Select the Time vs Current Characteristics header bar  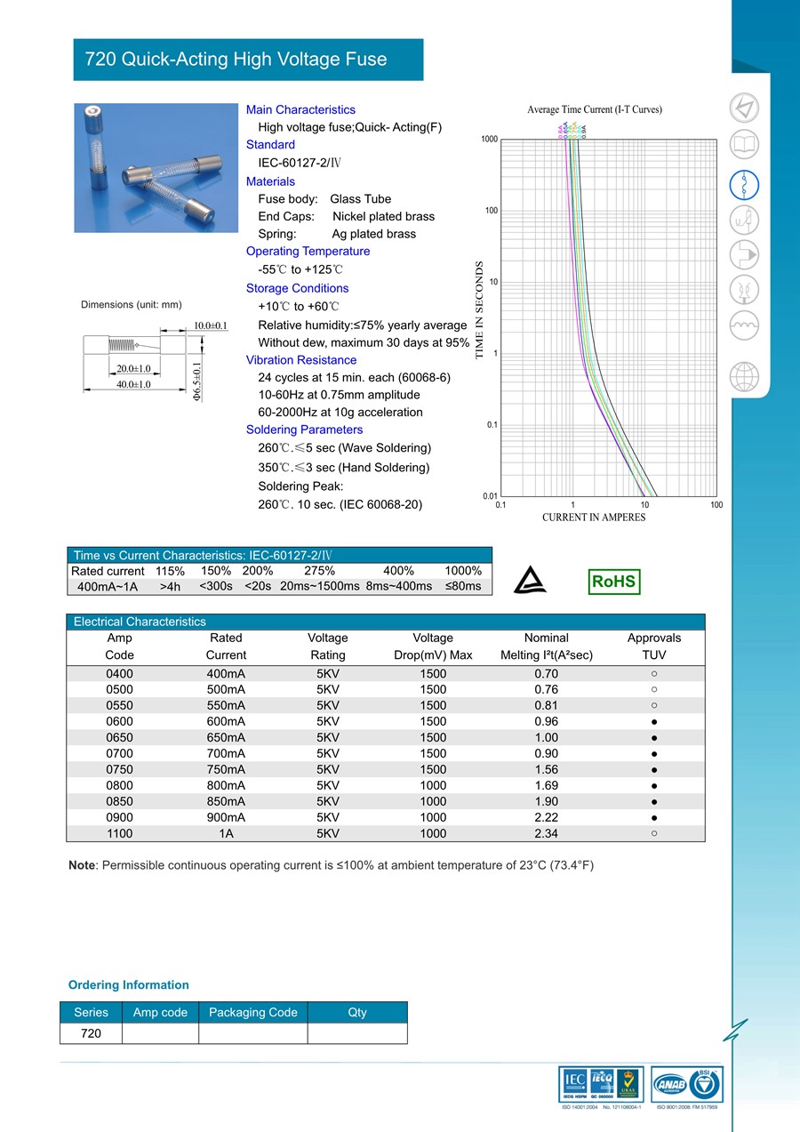click(280, 555)
